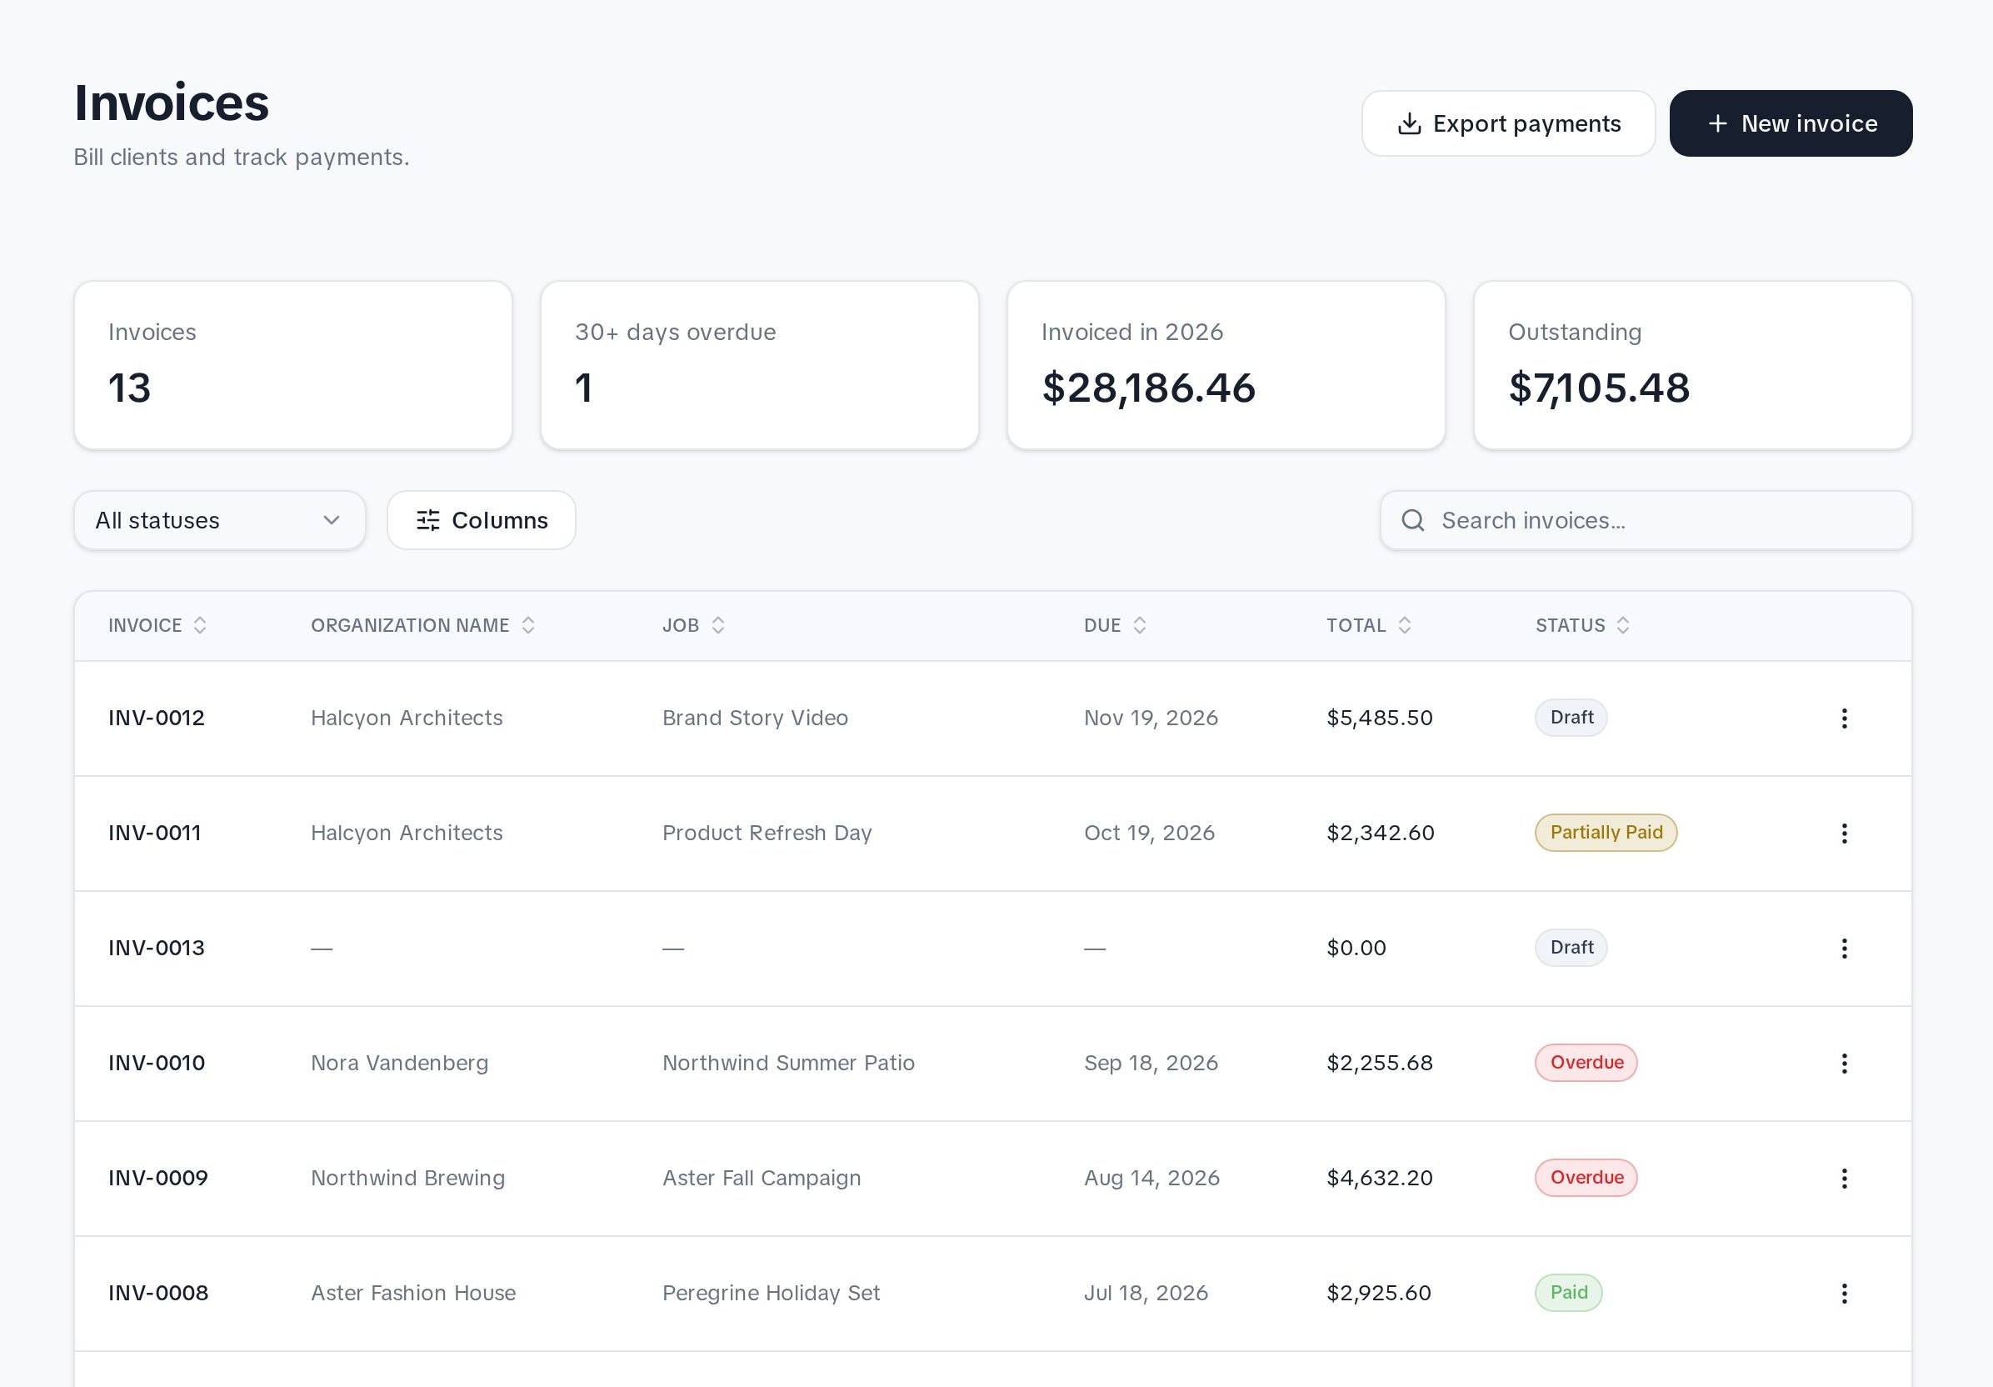Image resolution: width=1993 pixels, height=1387 pixels.
Task: Click the Invoices count card
Action: click(x=293, y=365)
